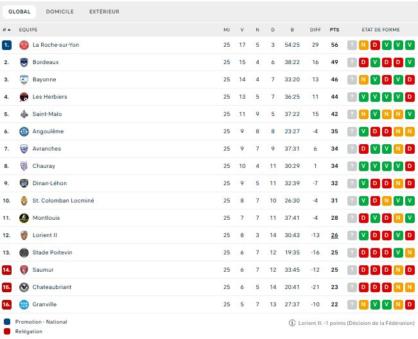The image size is (418, 339).
Task: Click the Les Herbiers club logo
Action: [x=24, y=97]
